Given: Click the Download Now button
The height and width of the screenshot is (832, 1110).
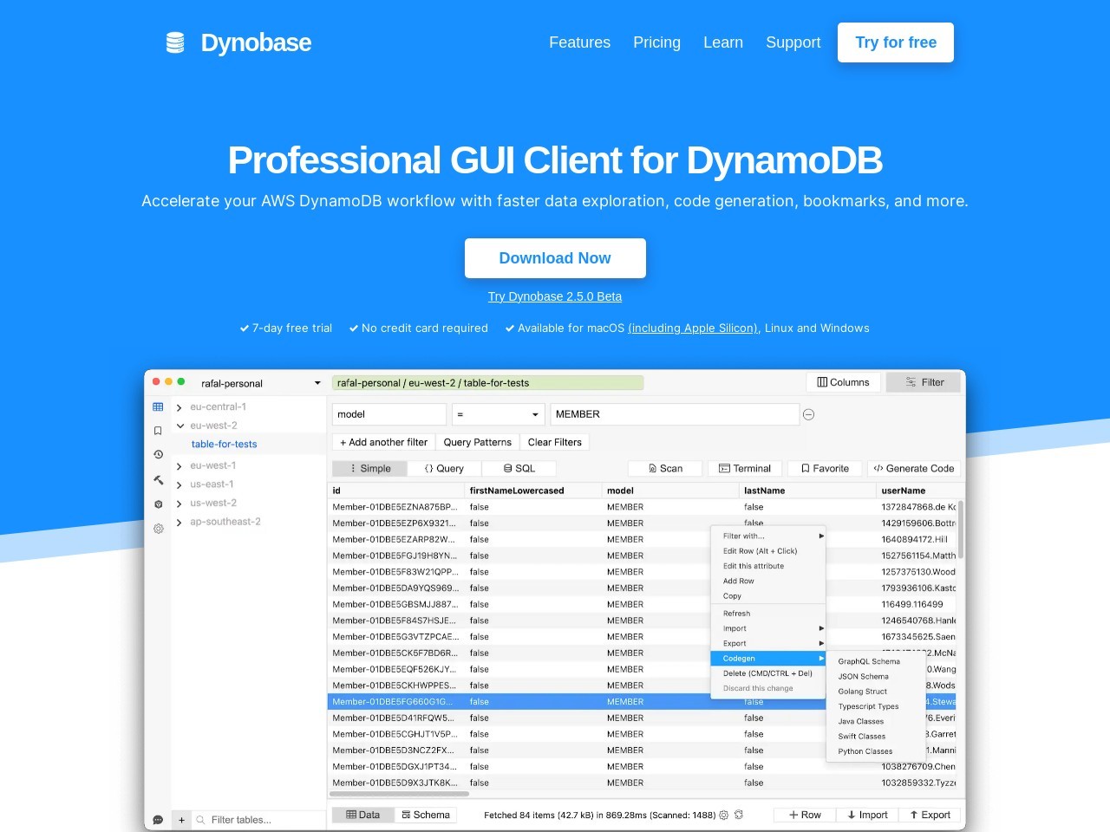Looking at the screenshot, I should 555,258.
